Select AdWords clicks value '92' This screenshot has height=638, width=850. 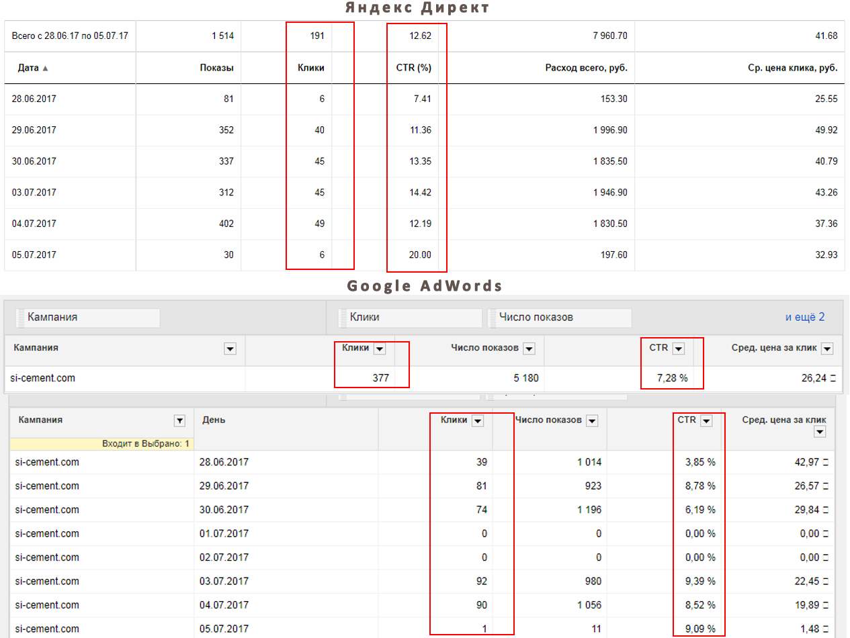[x=481, y=582]
